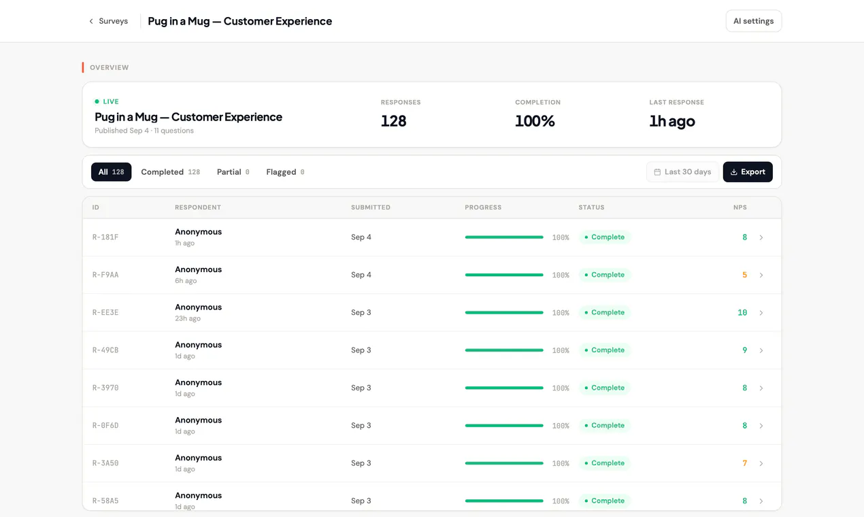Click the 100% completion value in overview

(535, 121)
